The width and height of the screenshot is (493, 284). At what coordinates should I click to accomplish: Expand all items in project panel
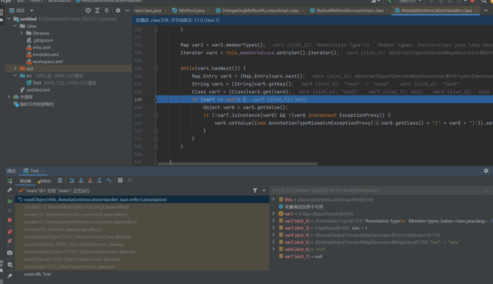(x=98, y=11)
